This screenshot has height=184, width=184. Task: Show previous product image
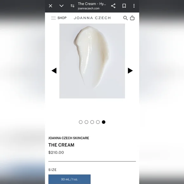54,71
